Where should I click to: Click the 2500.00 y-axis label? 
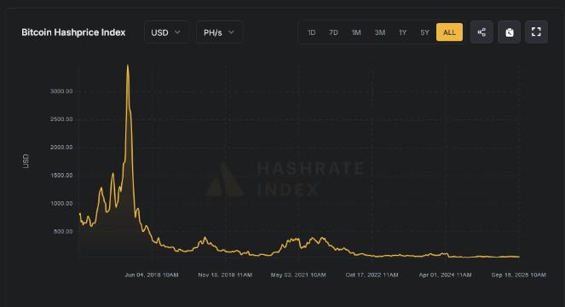pyautogui.click(x=61, y=119)
